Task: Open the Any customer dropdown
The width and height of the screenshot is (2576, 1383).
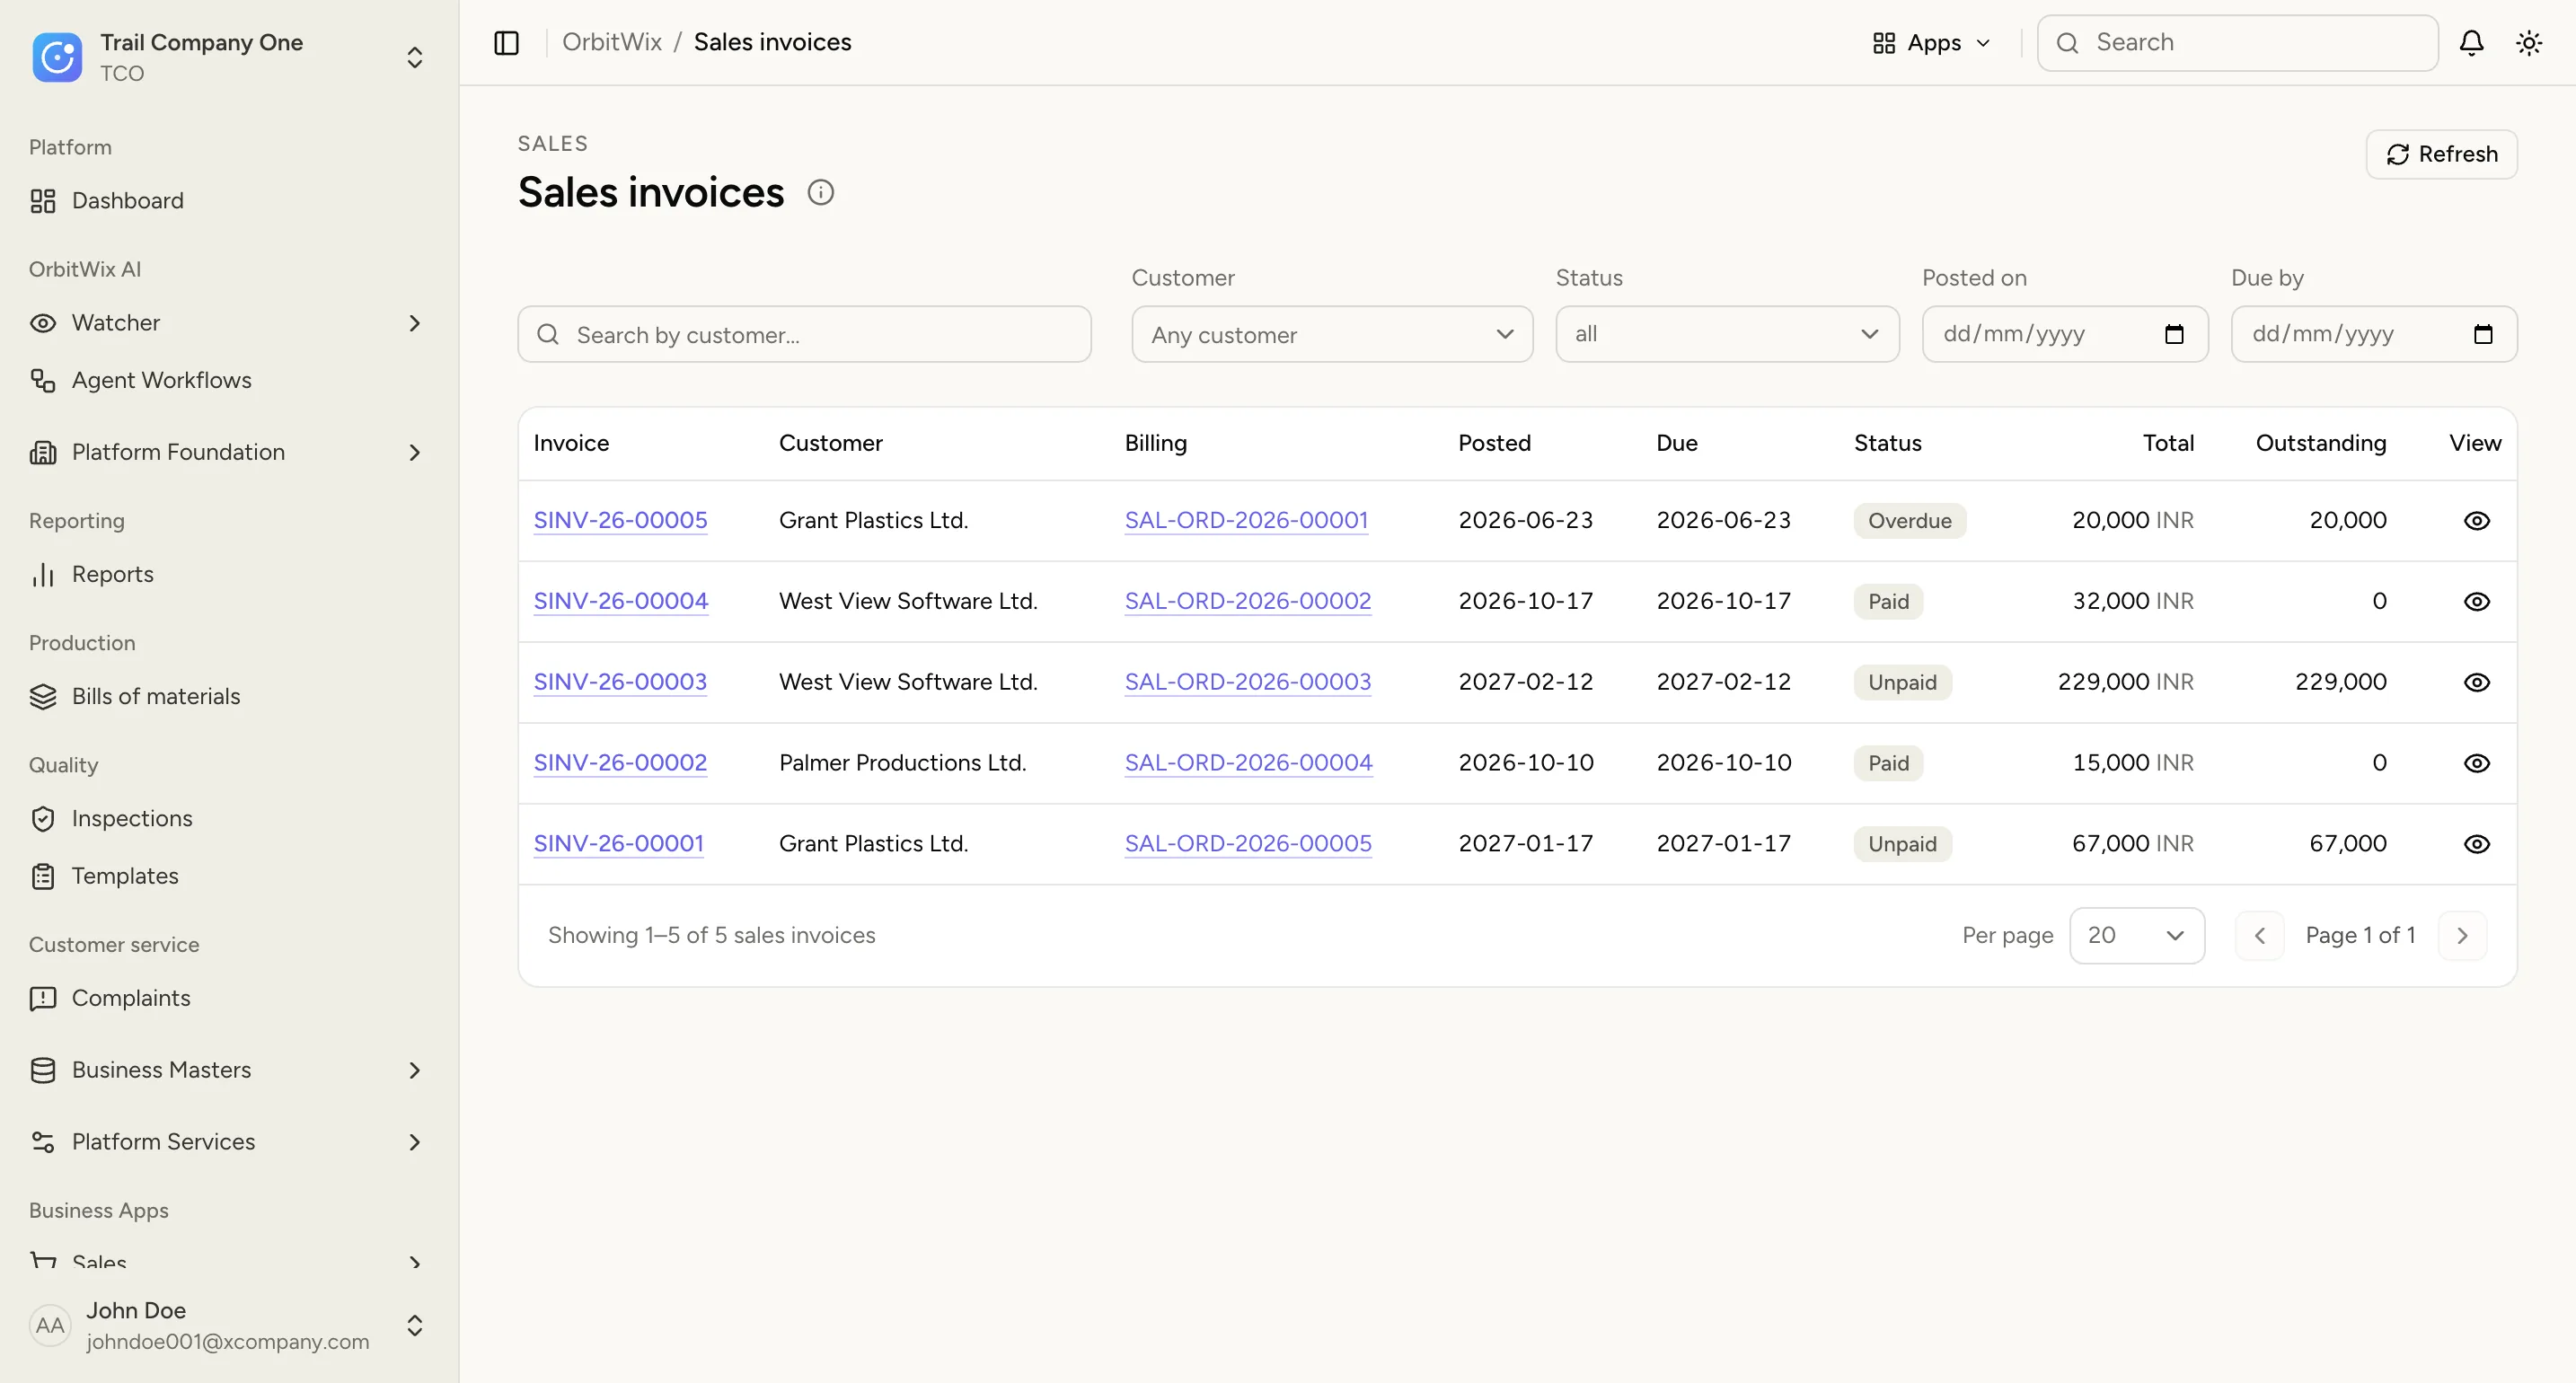Action: coord(1332,334)
